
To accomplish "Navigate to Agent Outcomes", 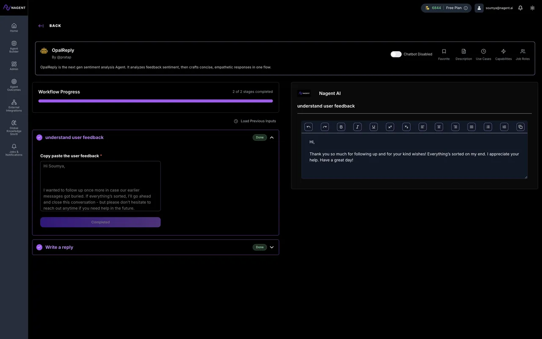I will (14, 85).
